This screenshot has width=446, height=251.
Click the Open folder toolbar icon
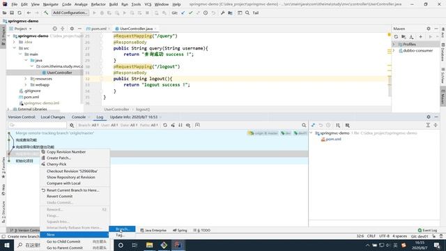(x=5, y=13)
